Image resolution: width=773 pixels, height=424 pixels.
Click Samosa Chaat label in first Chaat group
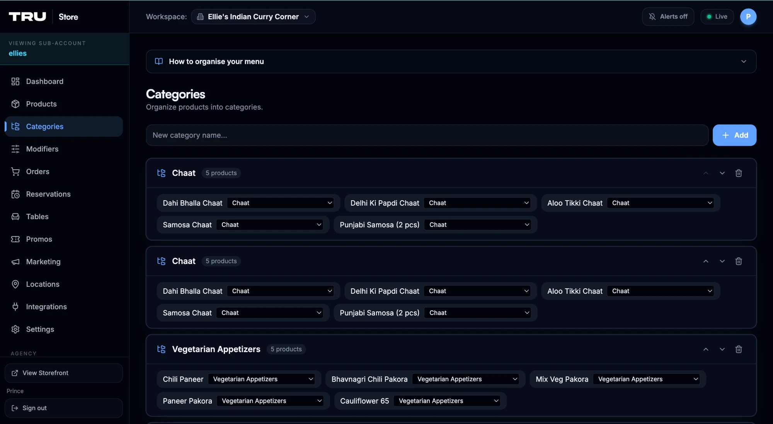click(x=187, y=225)
